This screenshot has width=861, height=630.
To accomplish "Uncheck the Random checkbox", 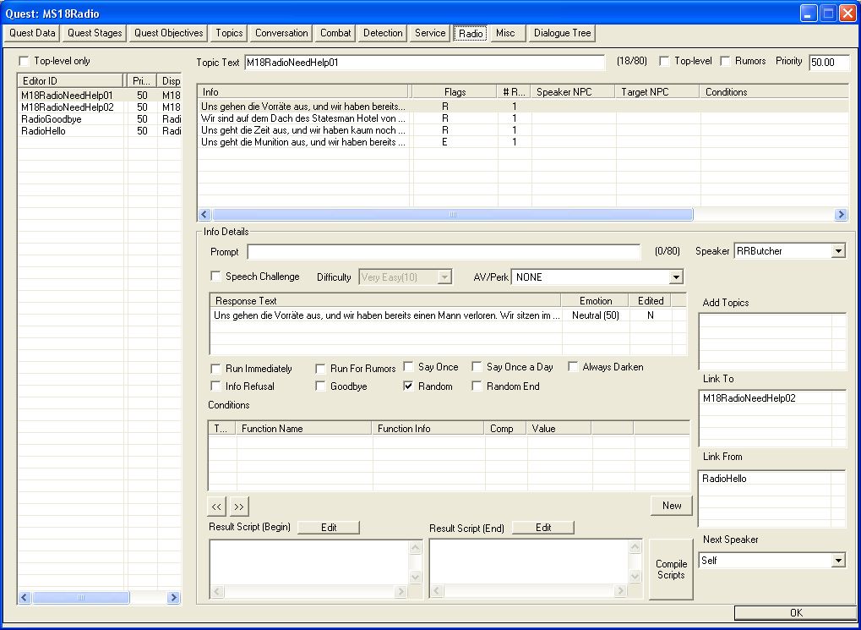I will (409, 386).
